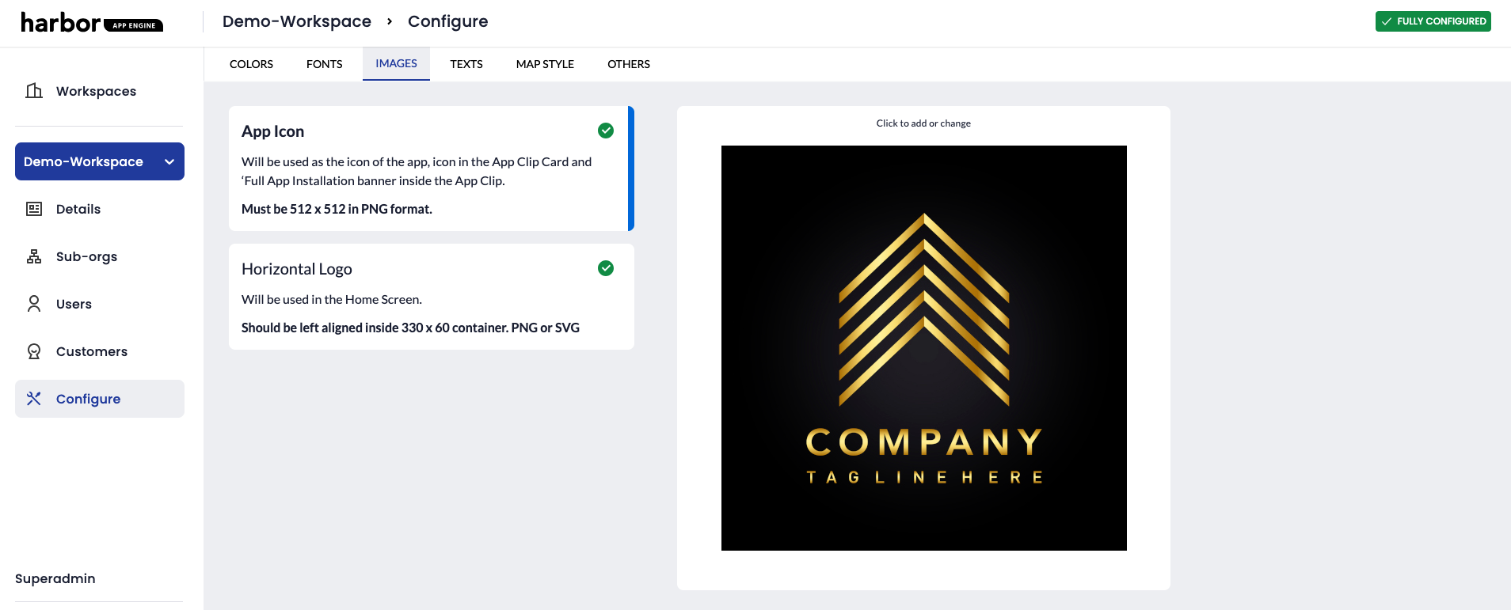Click the App Icon green checkmark
Screen dimensions: 1511x610
[606, 131]
